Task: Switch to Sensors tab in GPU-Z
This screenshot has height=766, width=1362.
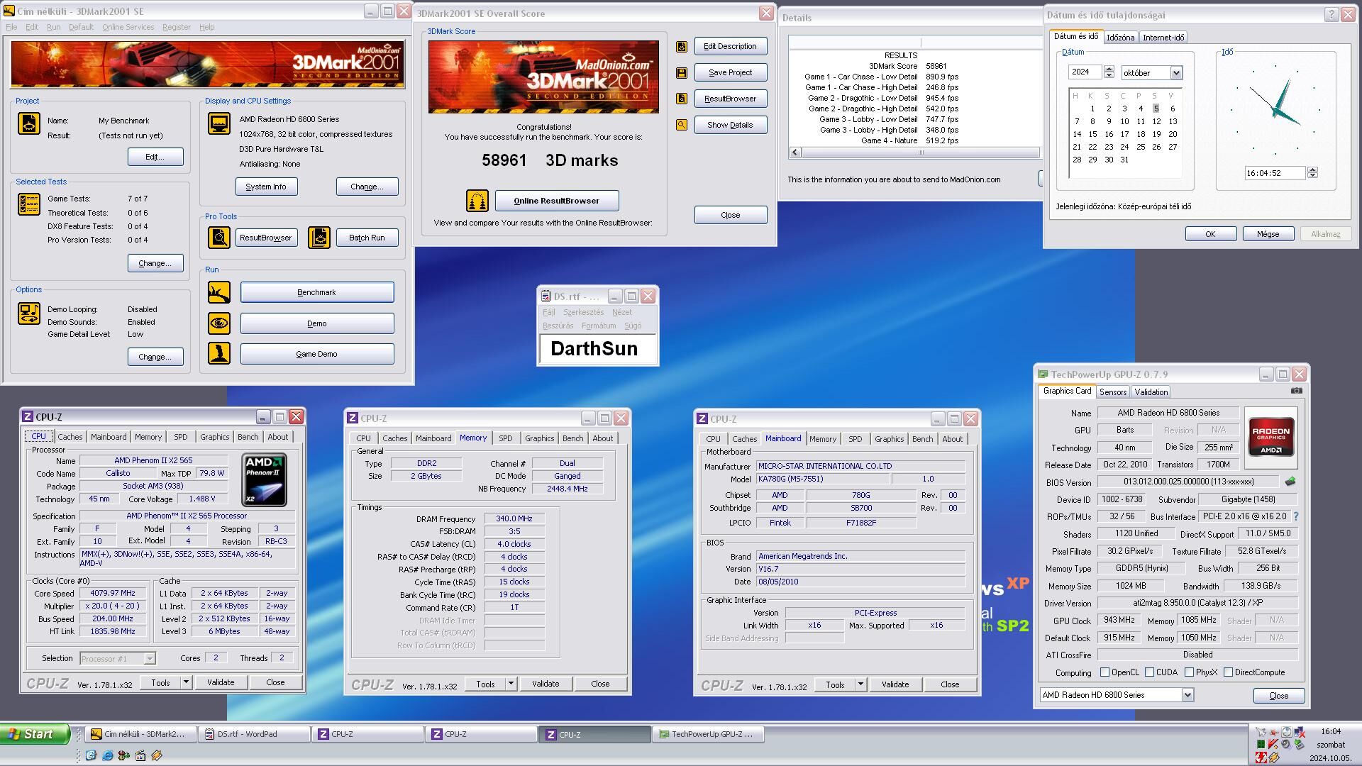Action: 1112,392
